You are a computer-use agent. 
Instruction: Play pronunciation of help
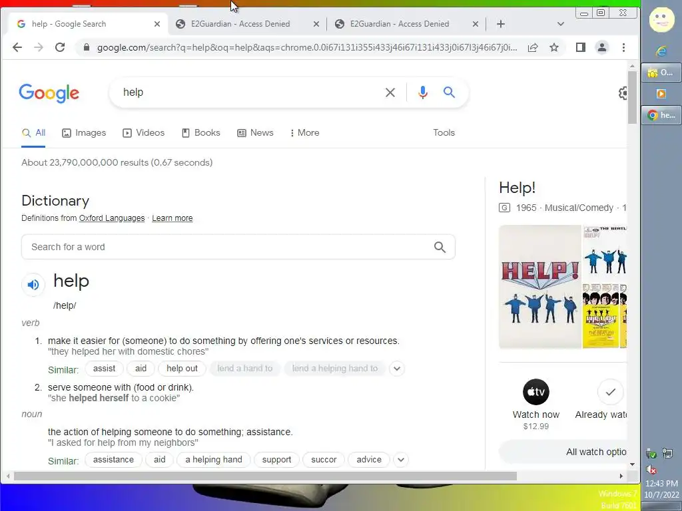(33, 285)
